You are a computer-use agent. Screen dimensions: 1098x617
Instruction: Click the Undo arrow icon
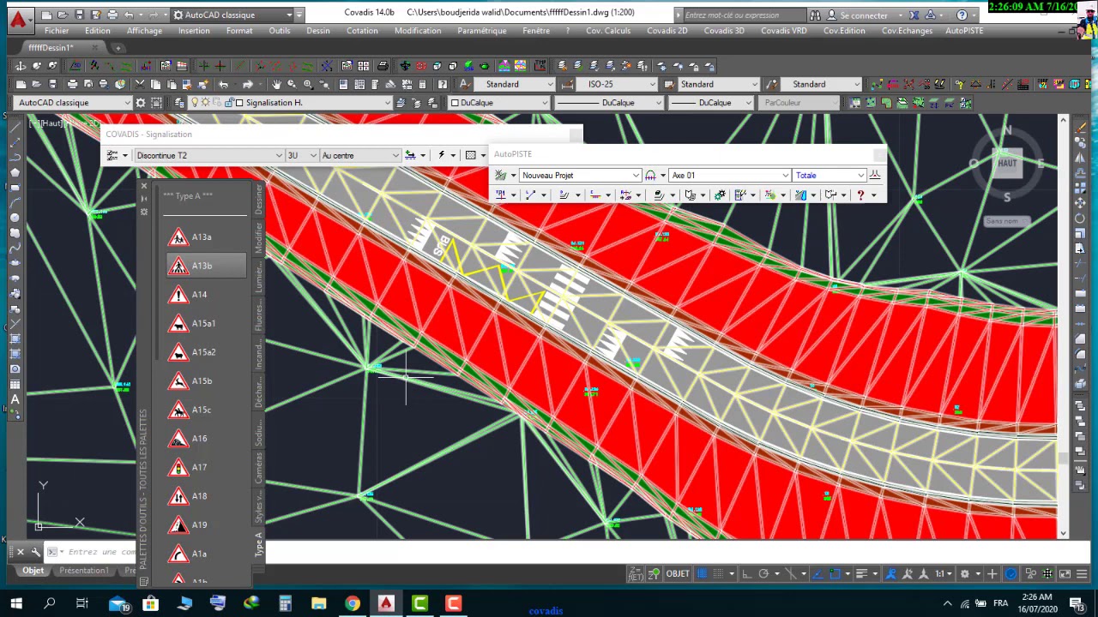223,84
